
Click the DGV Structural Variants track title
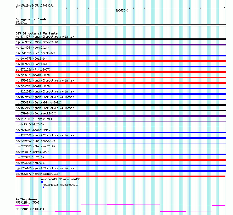pos(37,33)
